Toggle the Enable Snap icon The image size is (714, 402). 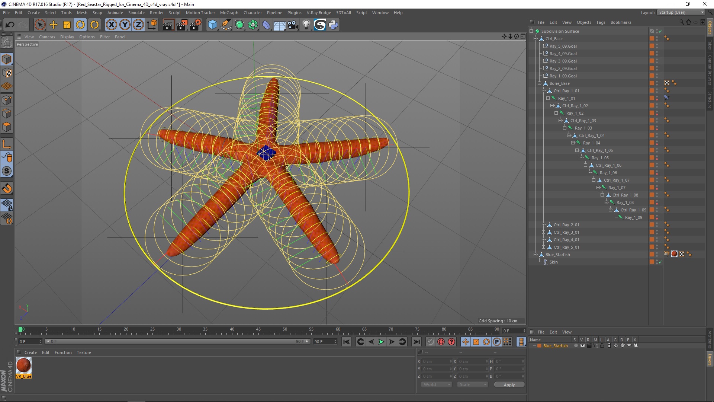tap(7, 188)
